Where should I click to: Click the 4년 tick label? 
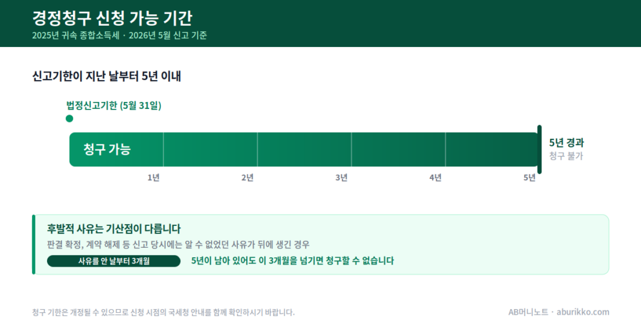click(436, 177)
